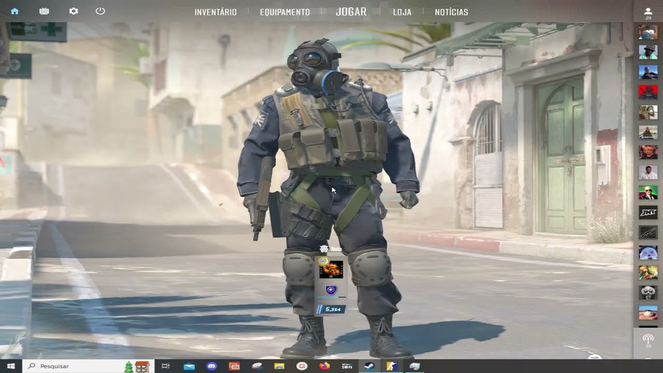
Task: Open the Windows Start menu
Action: pos(10,366)
